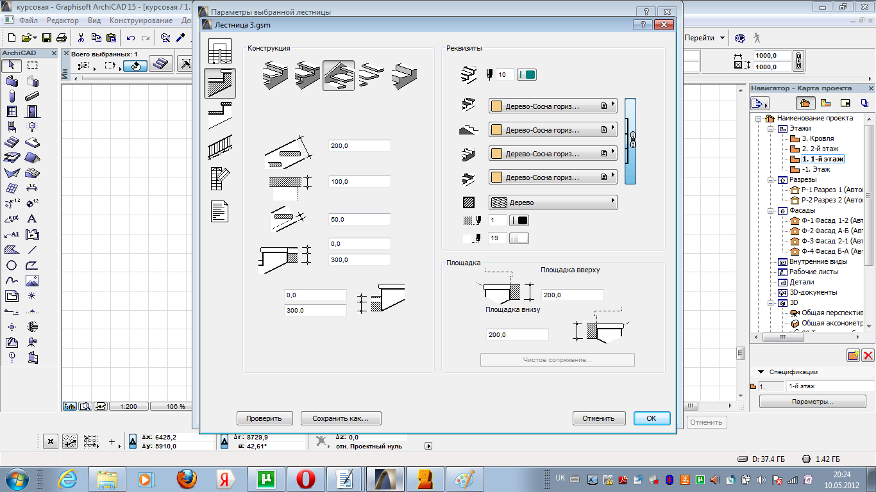Open Firefox from the taskbar
The image size is (876, 492).
(187, 479)
